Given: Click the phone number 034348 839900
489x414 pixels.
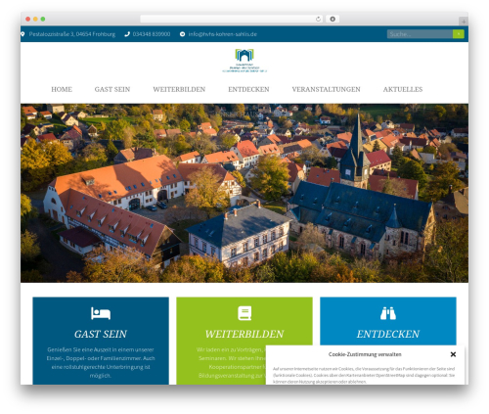Looking at the screenshot, I should point(152,34).
